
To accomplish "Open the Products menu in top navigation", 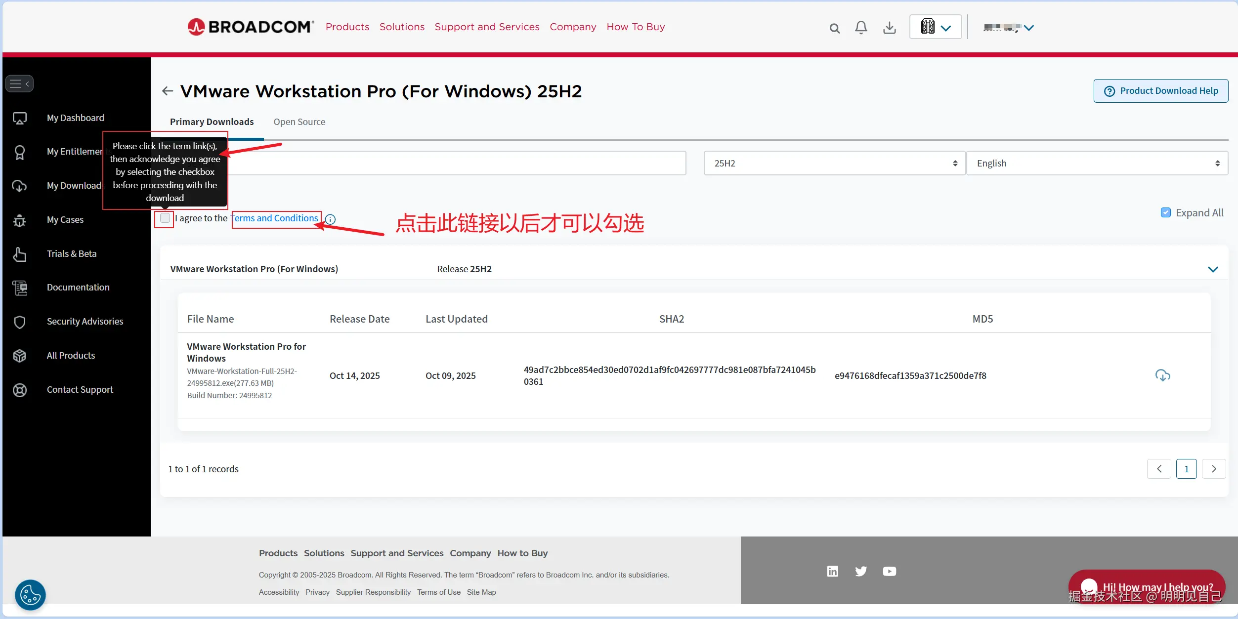I will click(x=347, y=27).
